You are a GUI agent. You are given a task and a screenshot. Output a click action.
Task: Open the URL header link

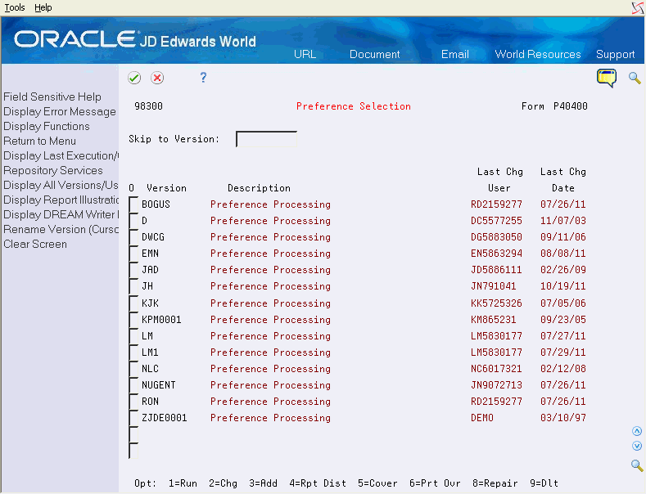305,54
